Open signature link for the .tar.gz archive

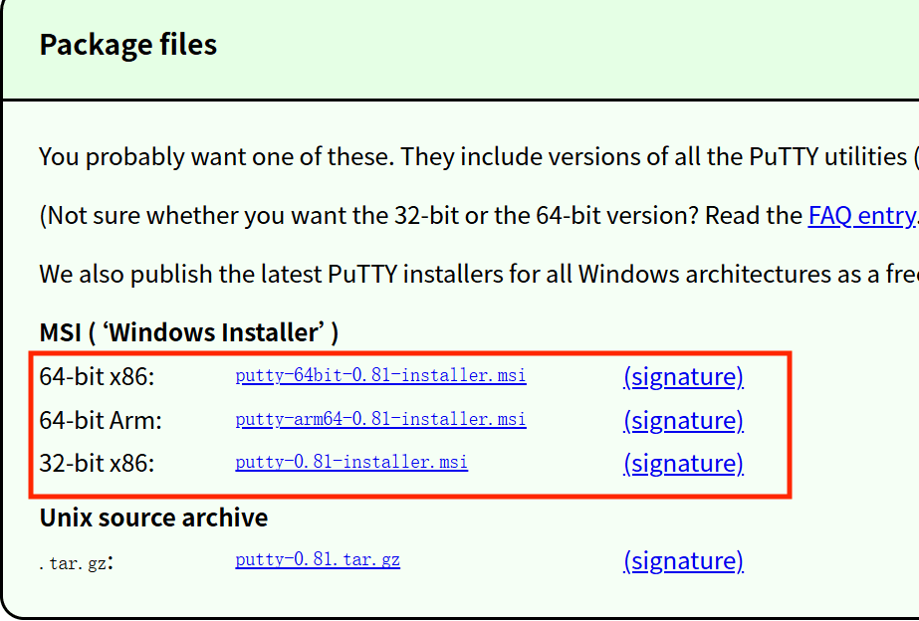(683, 560)
